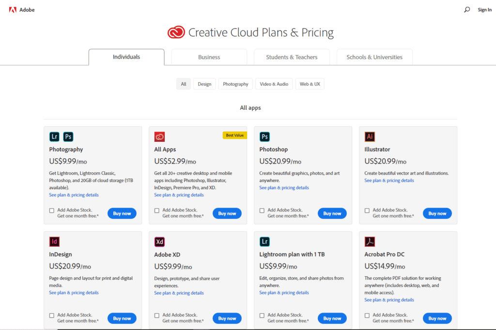Viewport: 496px width, 330px height.
Task: See plan & pricing details for Acrobat Pro DC
Action: (x=389, y=300)
